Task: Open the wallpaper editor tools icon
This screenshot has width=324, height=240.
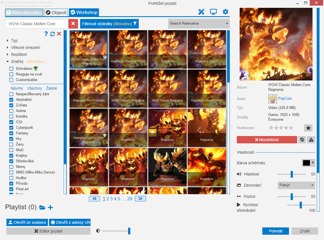Action: 201,12
